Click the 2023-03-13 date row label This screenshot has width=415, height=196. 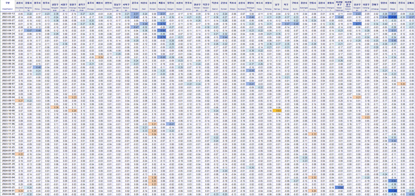pos(8,13)
